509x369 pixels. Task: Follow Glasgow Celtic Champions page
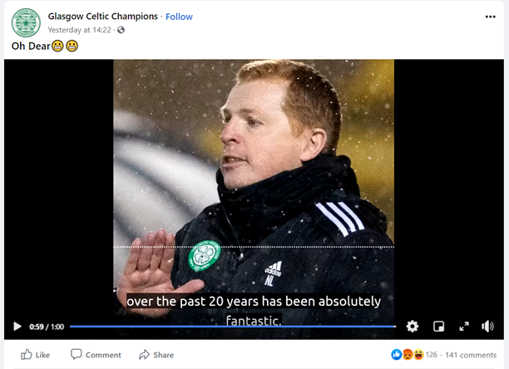(179, 17)
